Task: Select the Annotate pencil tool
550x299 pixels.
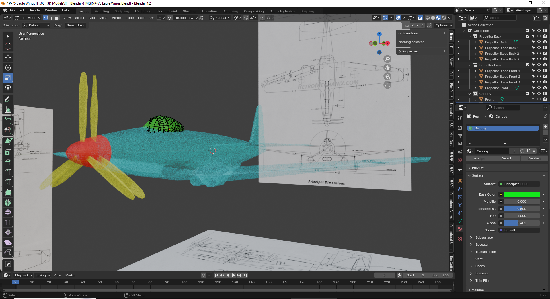Action: [8, 99]
